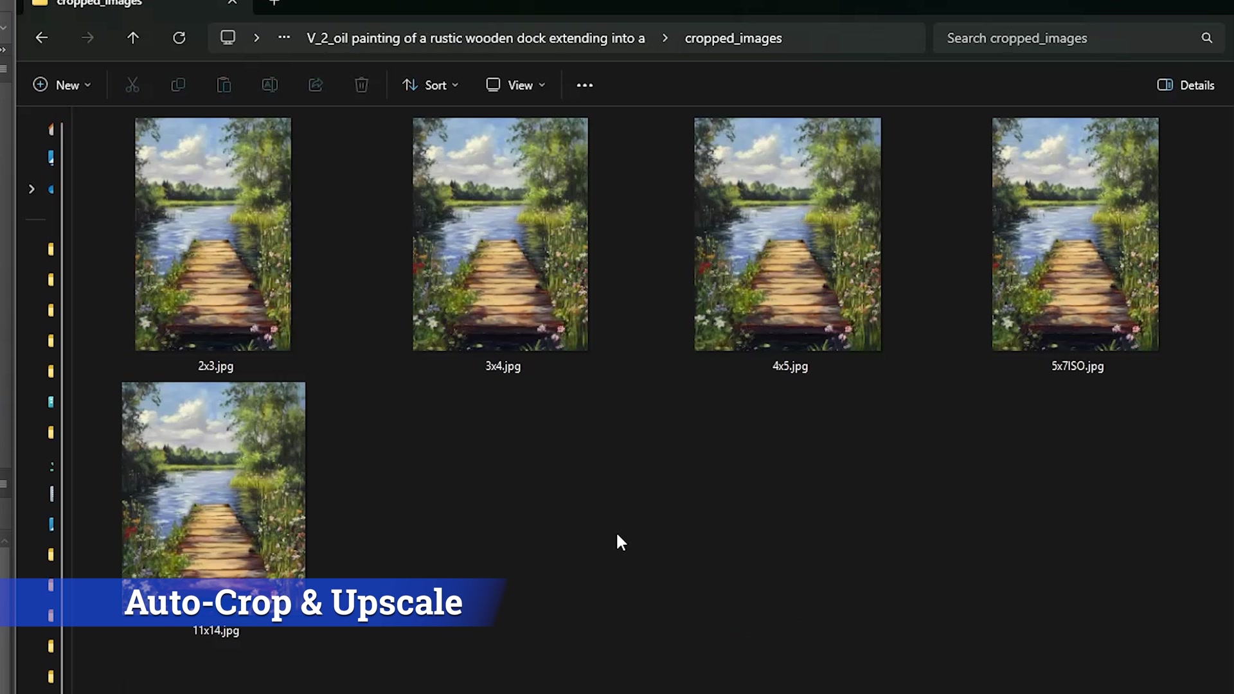
Task: Select the 4x5.jpg thumbnail
Action: coord(787,234)
